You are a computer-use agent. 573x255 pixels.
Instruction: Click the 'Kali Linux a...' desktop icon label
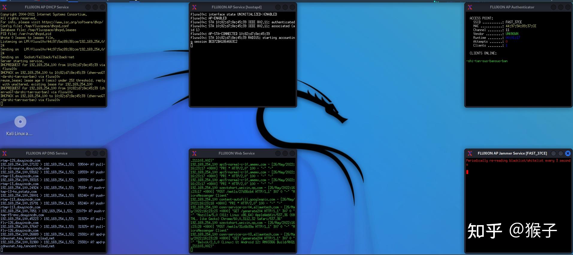tap(19, 134)
